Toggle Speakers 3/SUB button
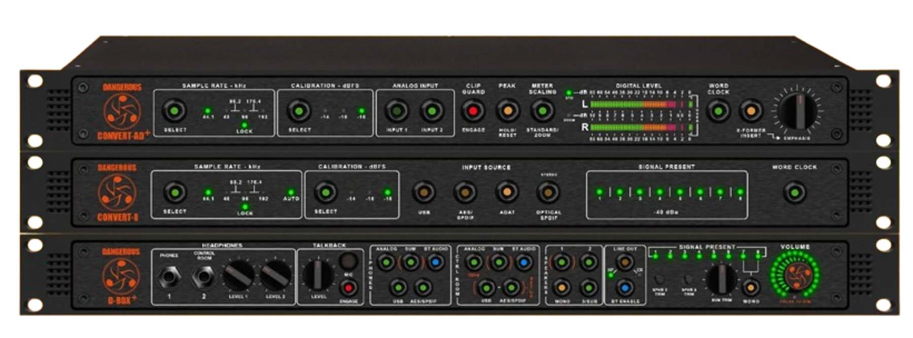 tap(588, 288)
